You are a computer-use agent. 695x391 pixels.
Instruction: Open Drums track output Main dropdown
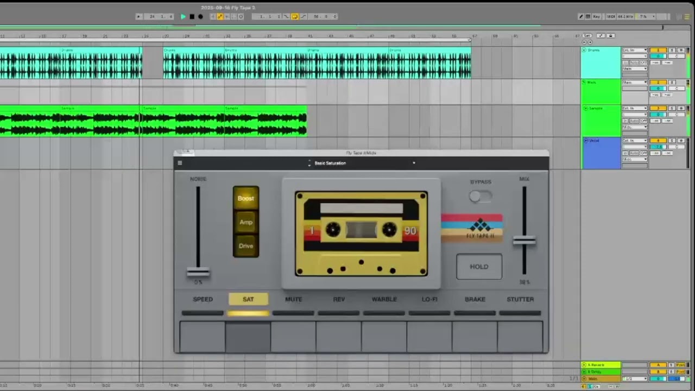[x=635, y=68]
